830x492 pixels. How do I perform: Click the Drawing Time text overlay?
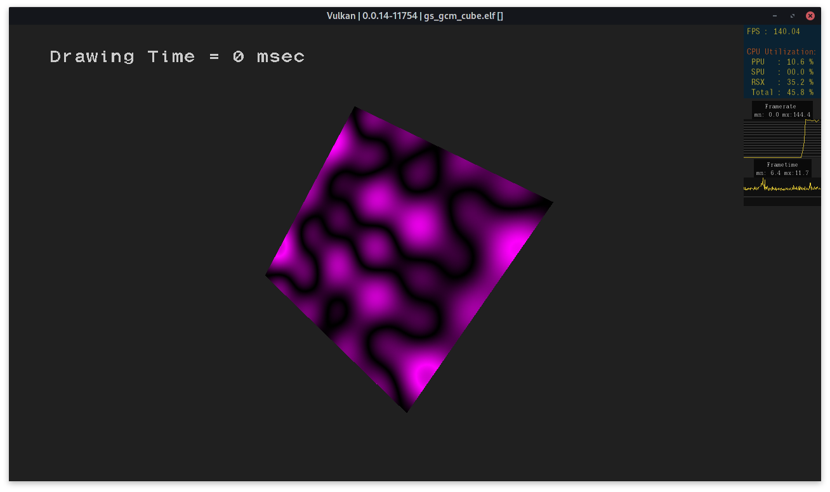pyautogui.click(x=178, y=56)
